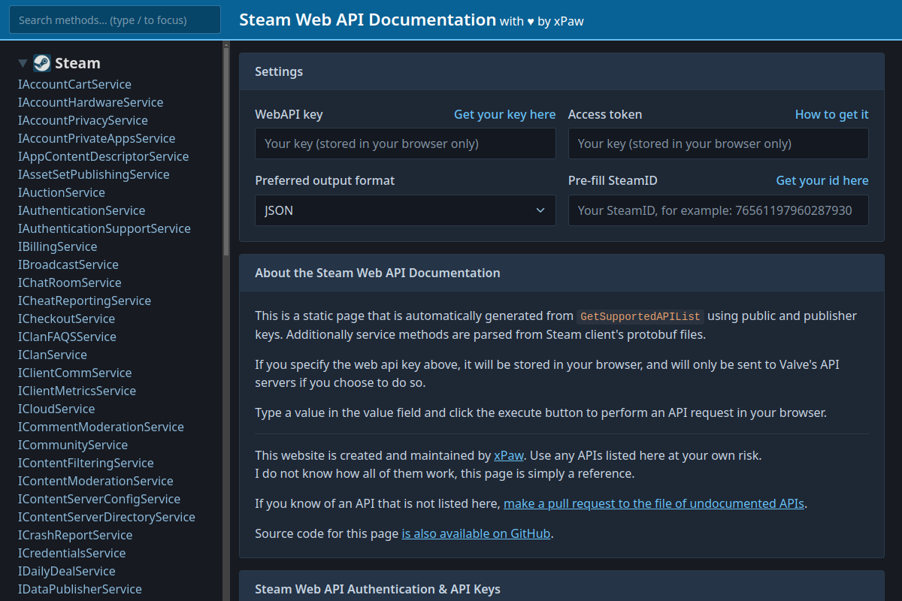
Task: Open IDailyDealService in sidebar
Action: [66, 571]
